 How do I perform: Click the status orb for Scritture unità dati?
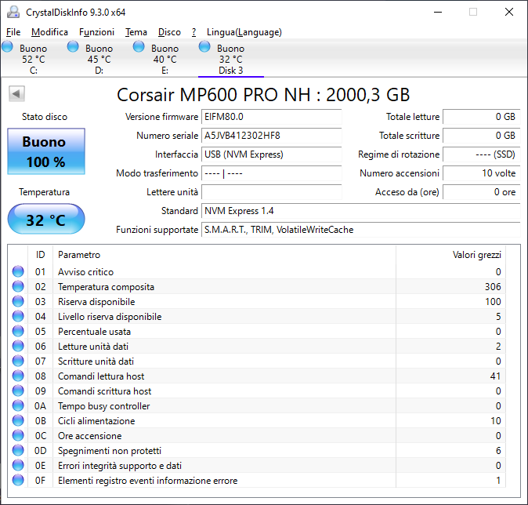coord(18,361)
